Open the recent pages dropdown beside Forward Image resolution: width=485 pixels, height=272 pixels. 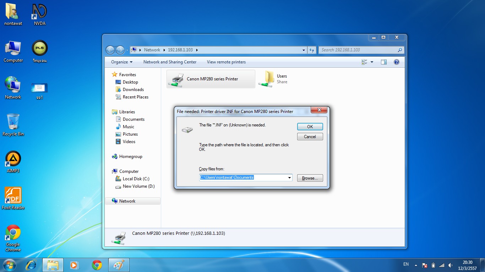tap(127, 50)
